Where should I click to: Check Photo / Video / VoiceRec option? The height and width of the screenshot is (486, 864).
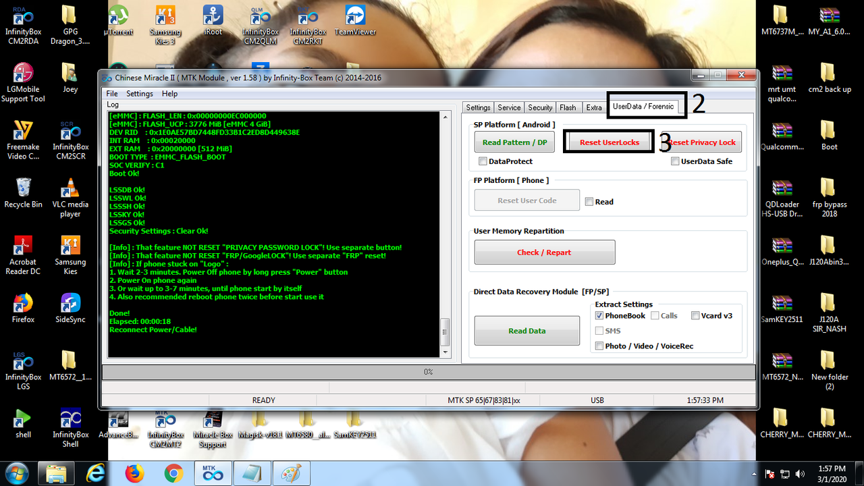click(599, 346)
